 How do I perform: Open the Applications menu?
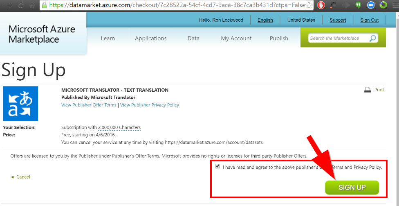[150, 38]
